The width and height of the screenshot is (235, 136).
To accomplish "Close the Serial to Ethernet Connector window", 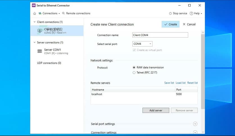I will [200, 5].
